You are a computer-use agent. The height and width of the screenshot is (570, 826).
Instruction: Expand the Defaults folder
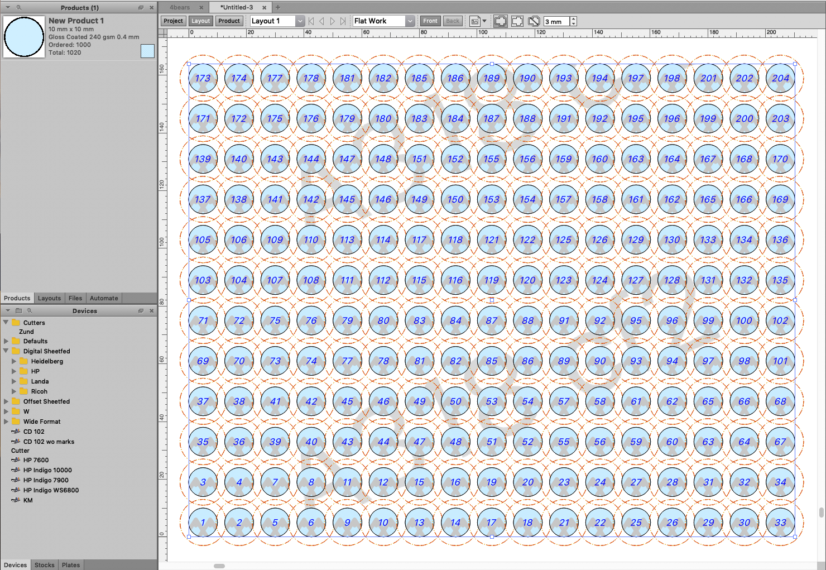[6, 341]
